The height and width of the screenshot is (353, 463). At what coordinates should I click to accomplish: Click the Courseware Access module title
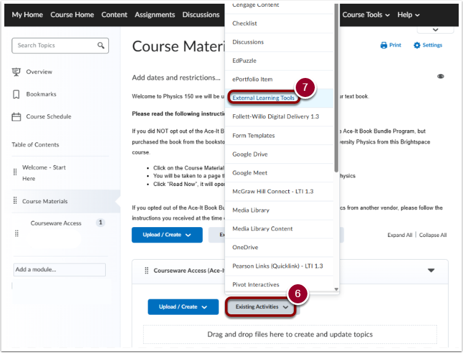(189, 270)
